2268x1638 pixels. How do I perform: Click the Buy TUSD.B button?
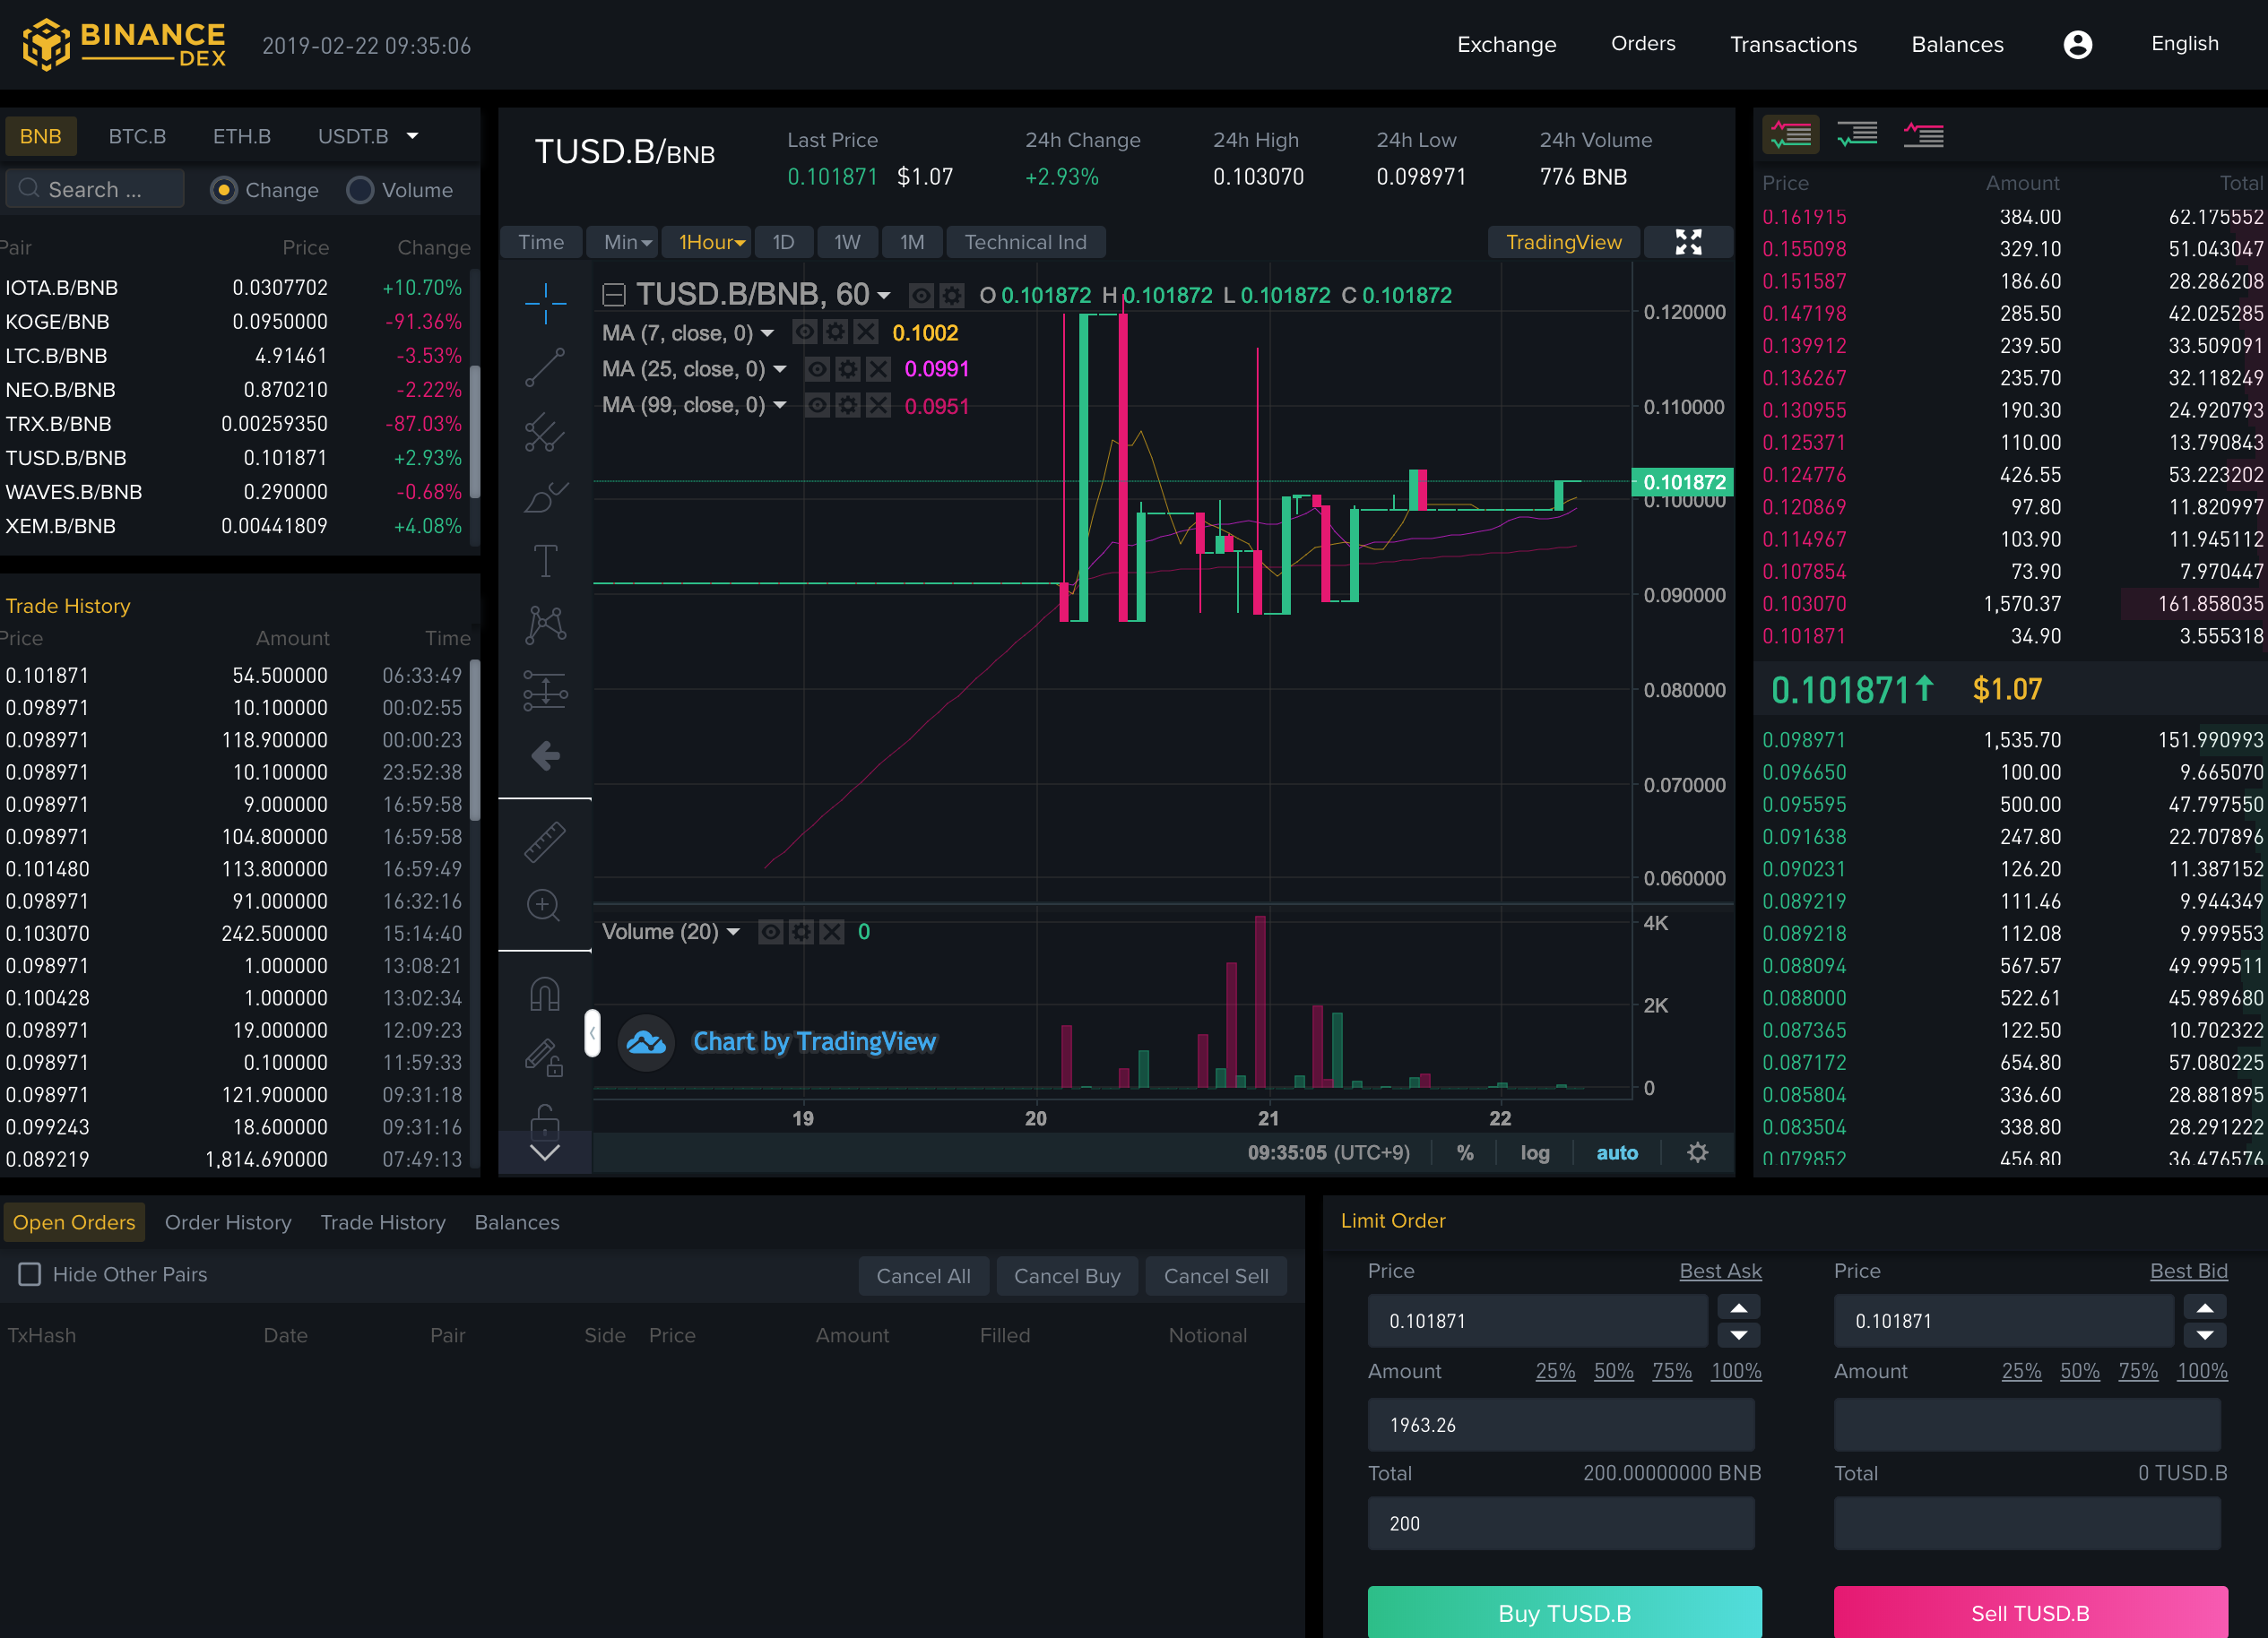pyautogui.click(x=1564, y=1612)
